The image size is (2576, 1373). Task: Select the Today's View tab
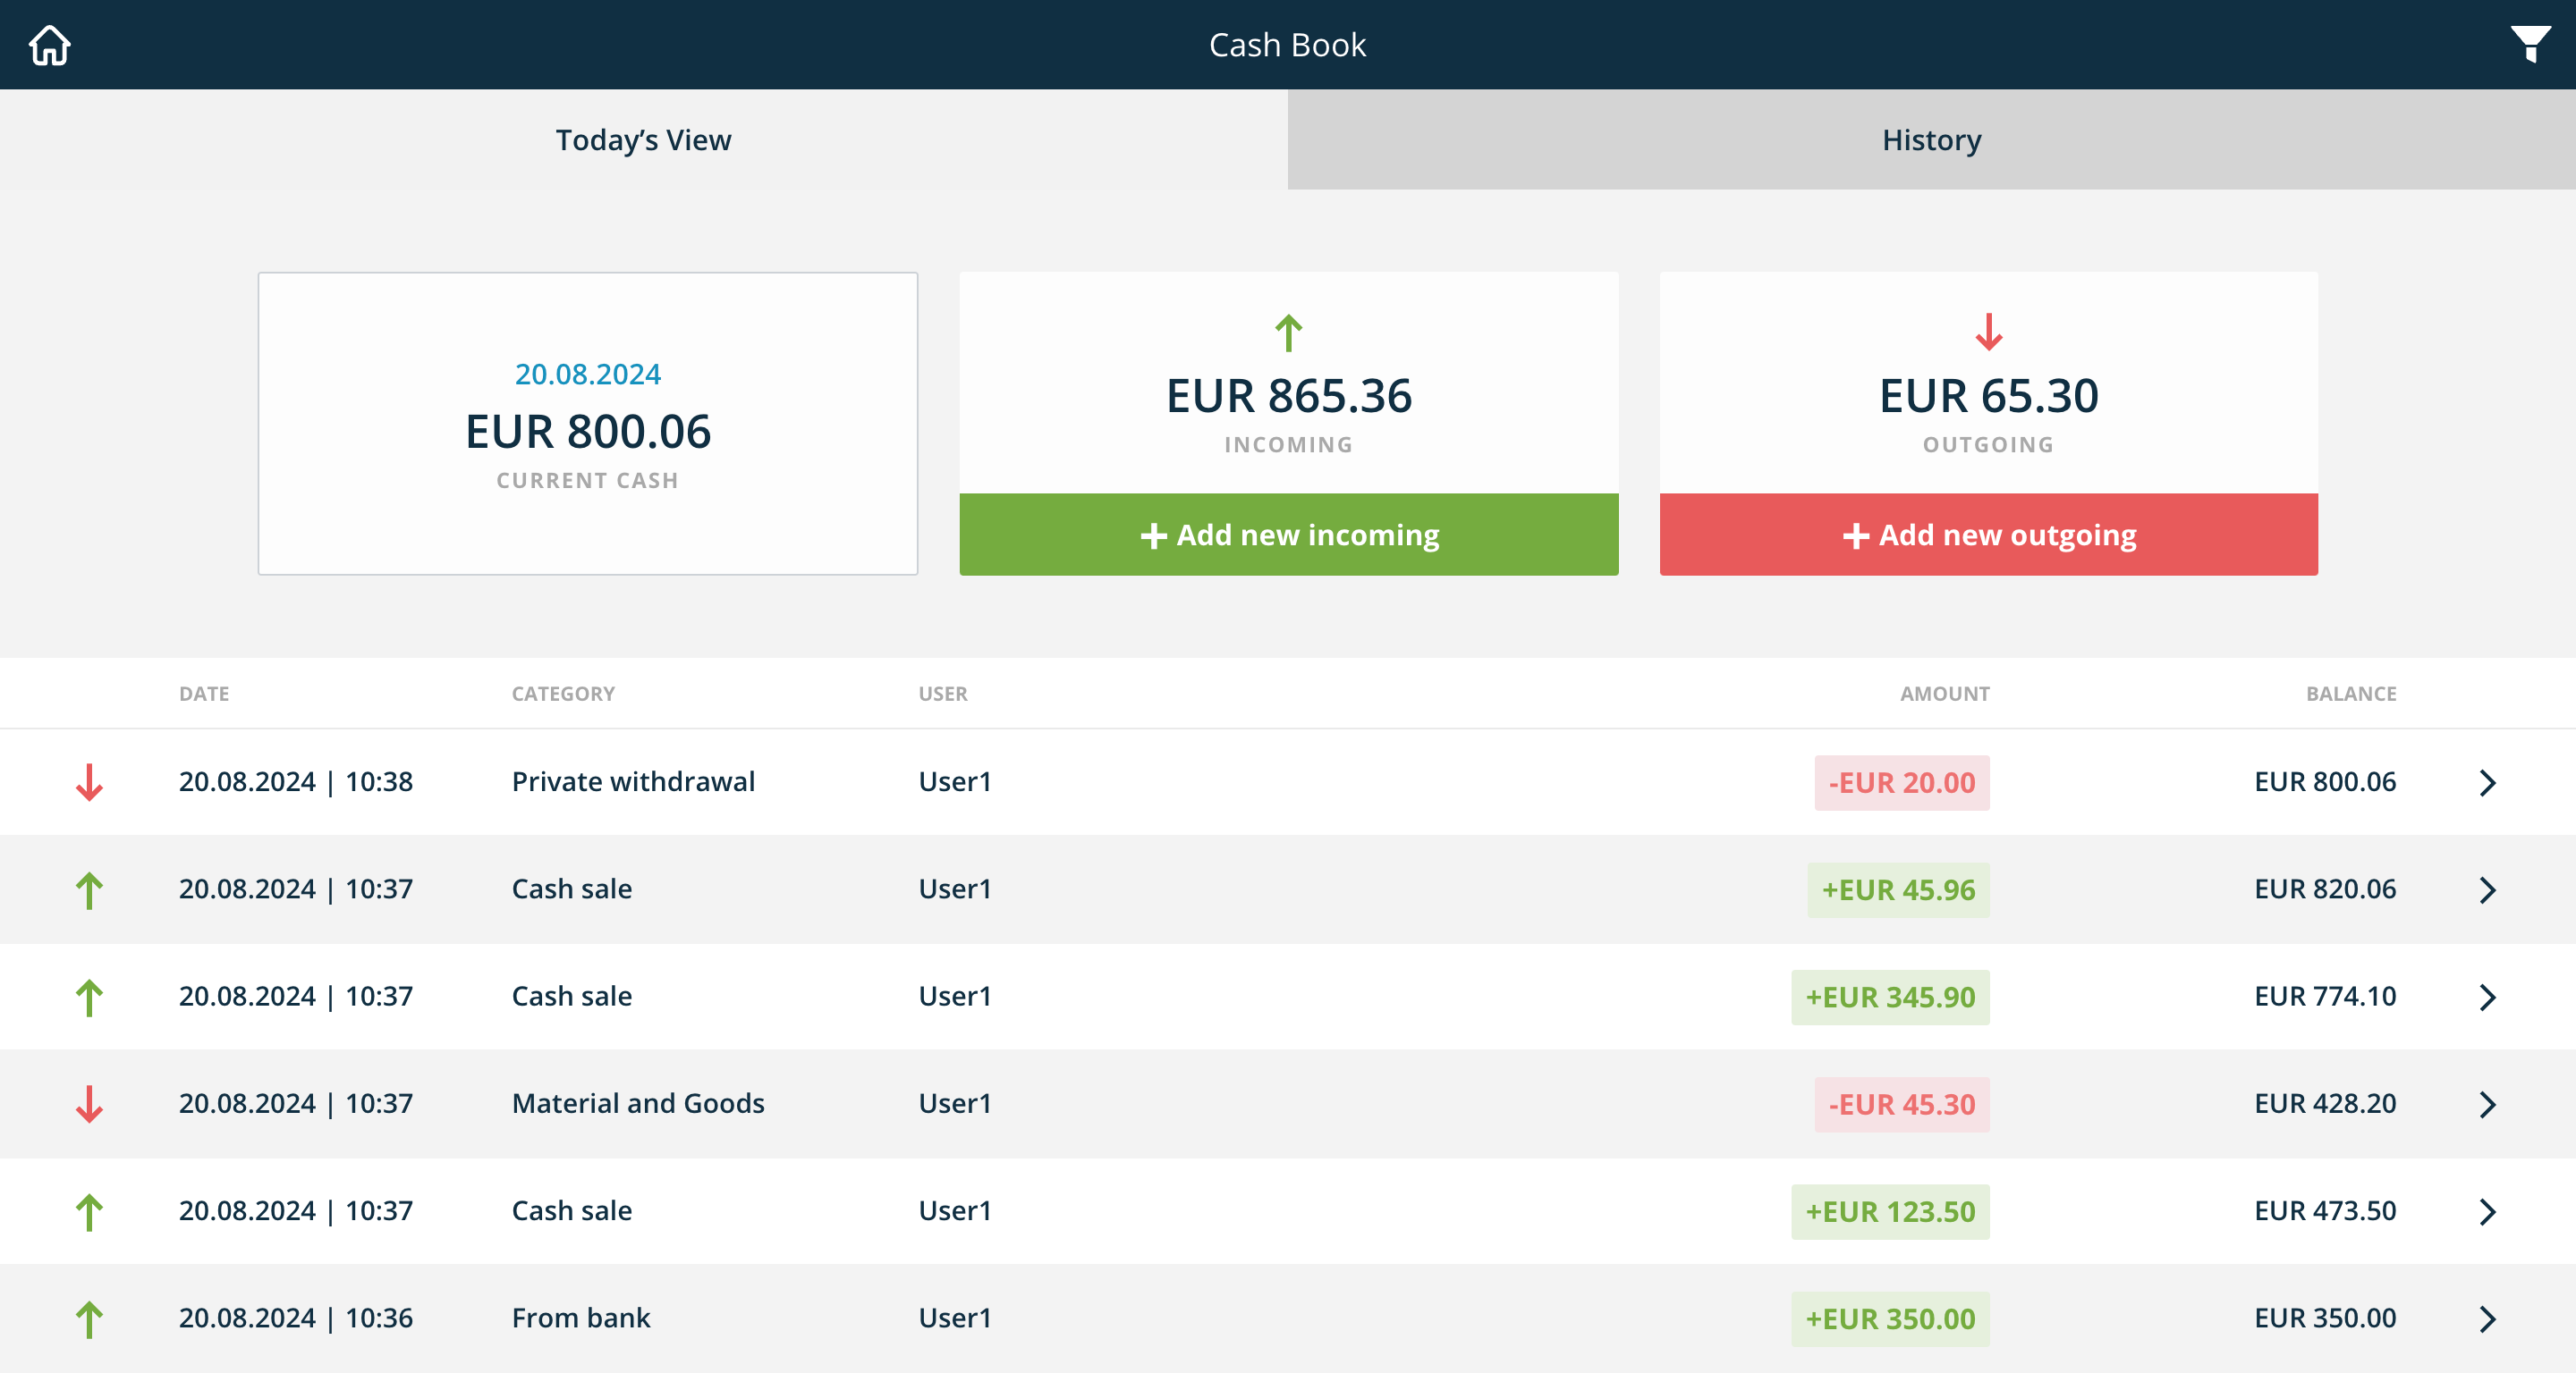(644, 140)
